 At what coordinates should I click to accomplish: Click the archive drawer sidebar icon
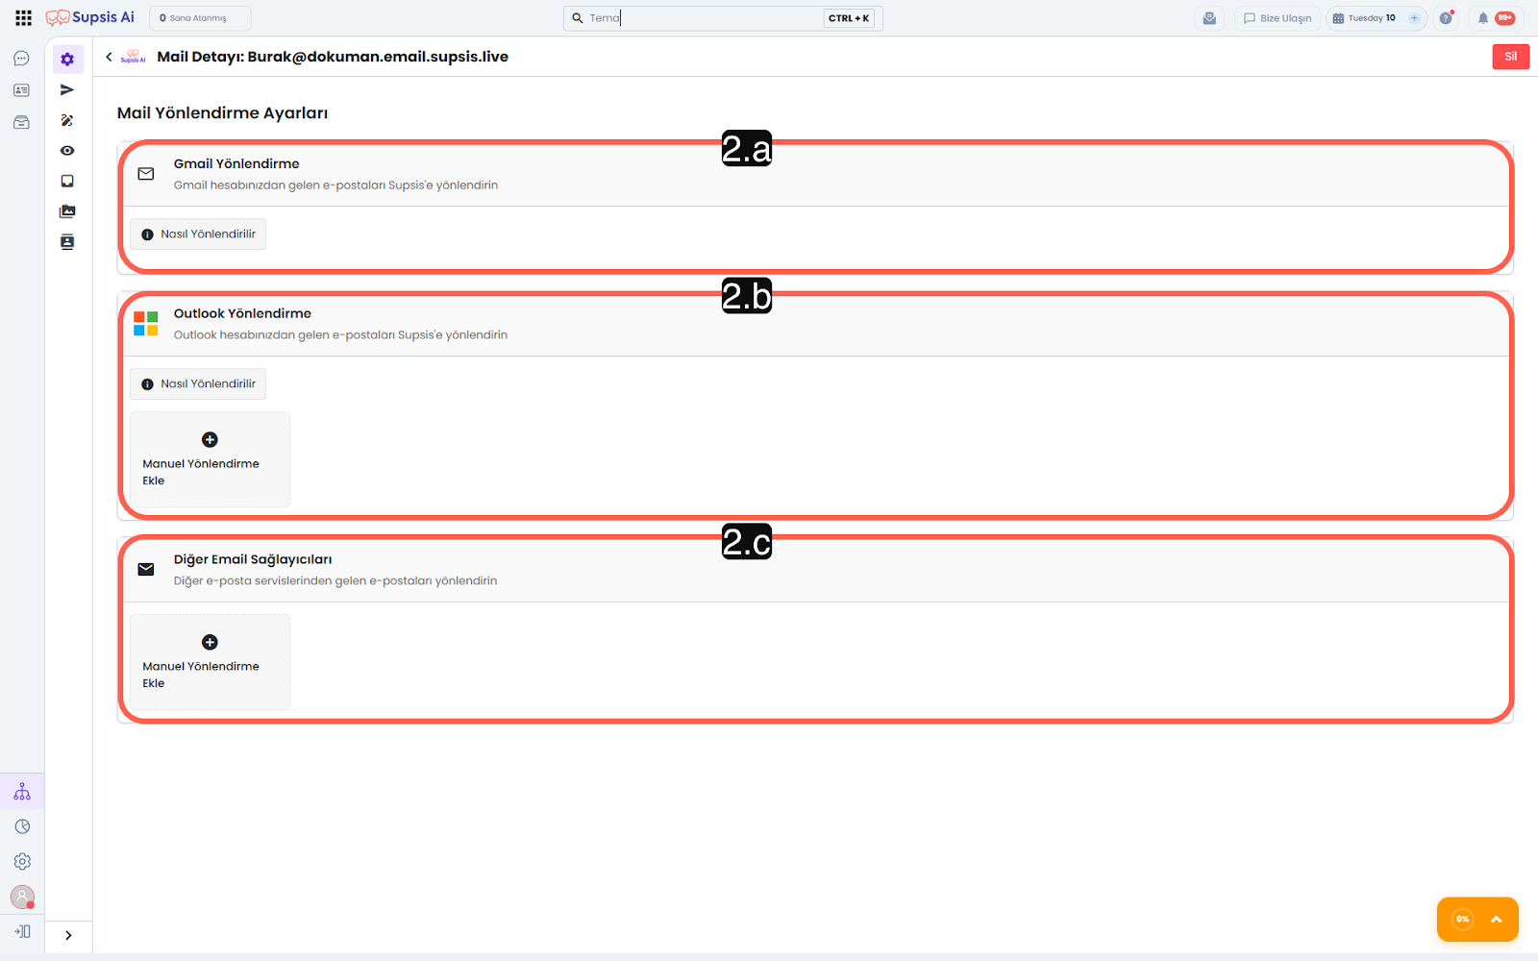(21, 122)
